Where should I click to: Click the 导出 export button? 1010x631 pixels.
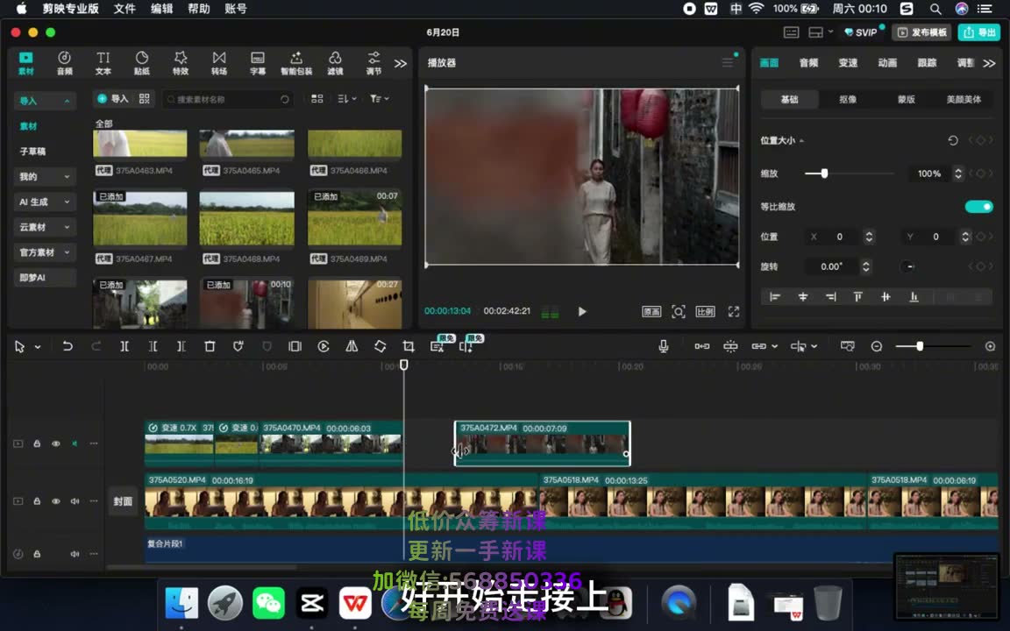pyautogui.click(x=979, y=32)
